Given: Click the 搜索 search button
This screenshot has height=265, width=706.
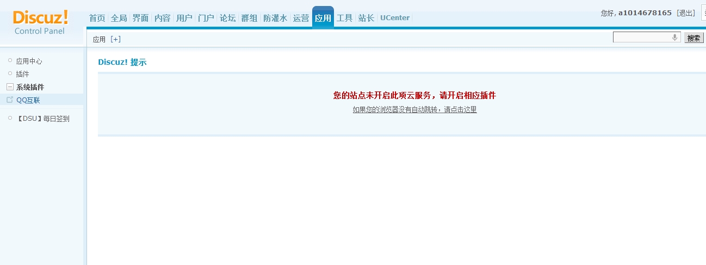Looking at the screenshot, I should point(693,38).
